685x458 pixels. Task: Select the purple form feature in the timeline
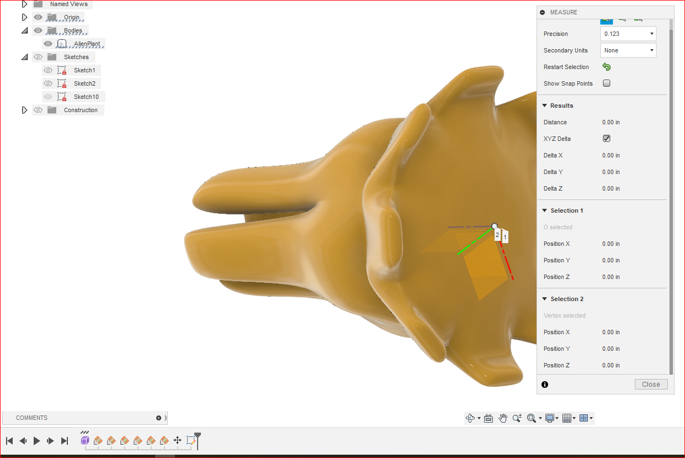tap(84, 440)
